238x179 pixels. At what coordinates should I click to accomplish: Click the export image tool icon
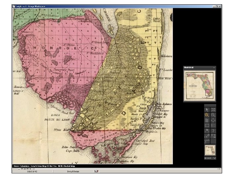click(x=207, y=131)
